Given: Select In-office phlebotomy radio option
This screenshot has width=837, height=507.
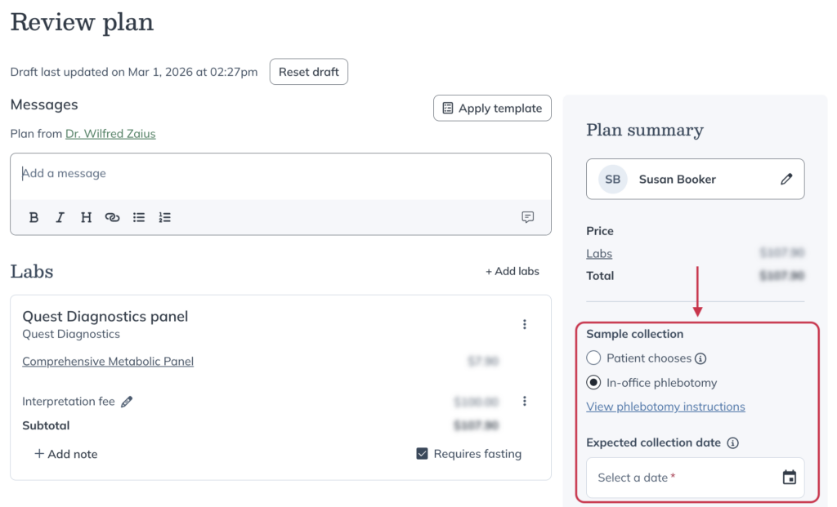Looking at the screenshot, I should tap(593, 382).
